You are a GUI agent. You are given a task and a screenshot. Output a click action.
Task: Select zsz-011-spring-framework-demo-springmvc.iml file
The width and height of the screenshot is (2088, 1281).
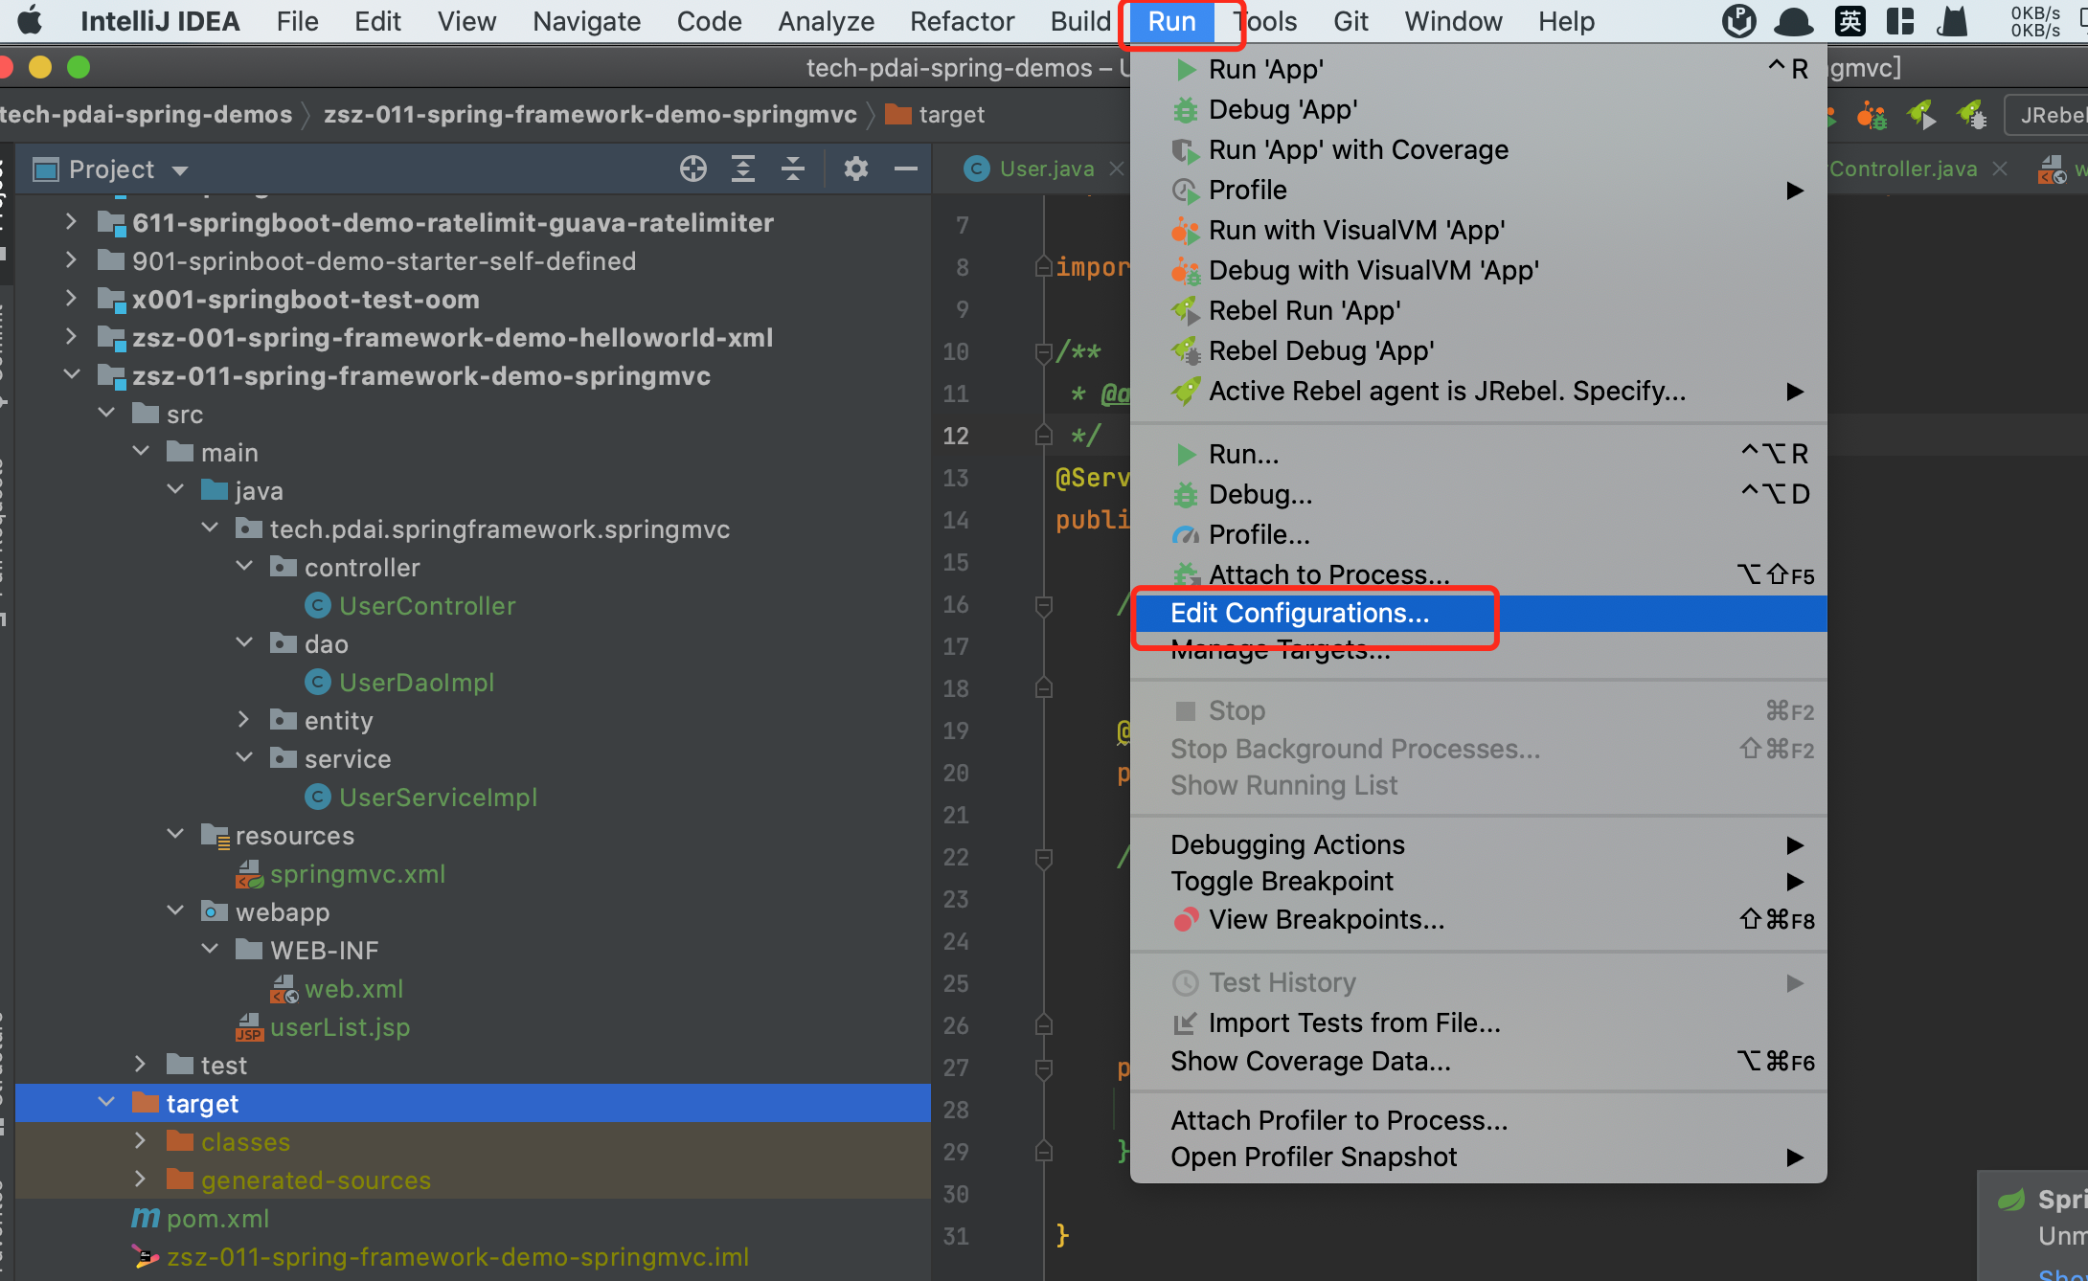pyautogui.click(x=457, y=1257)
